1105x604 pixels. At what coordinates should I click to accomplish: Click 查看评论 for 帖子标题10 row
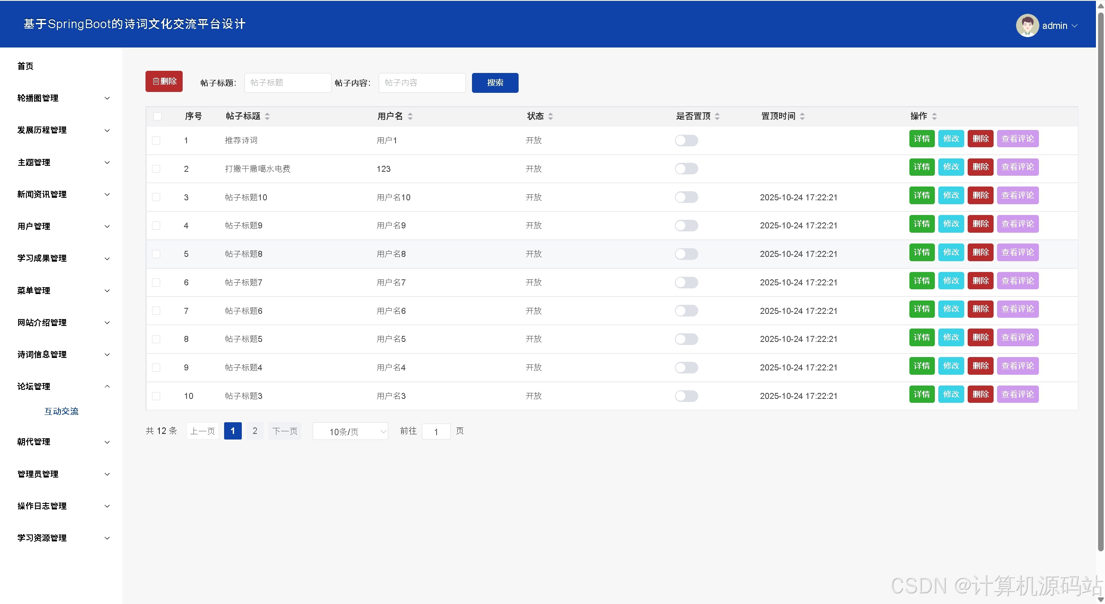point(1018,195)
